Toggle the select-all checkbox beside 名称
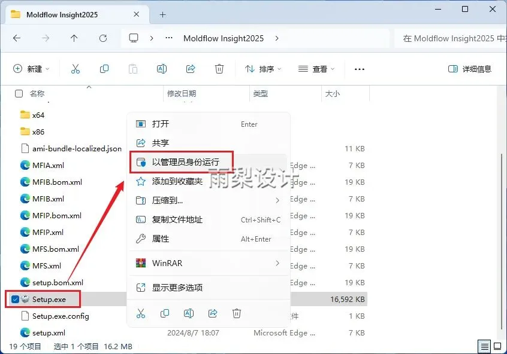Image resolution: width=507 pixels, height=354 pixels. [19, 93]
